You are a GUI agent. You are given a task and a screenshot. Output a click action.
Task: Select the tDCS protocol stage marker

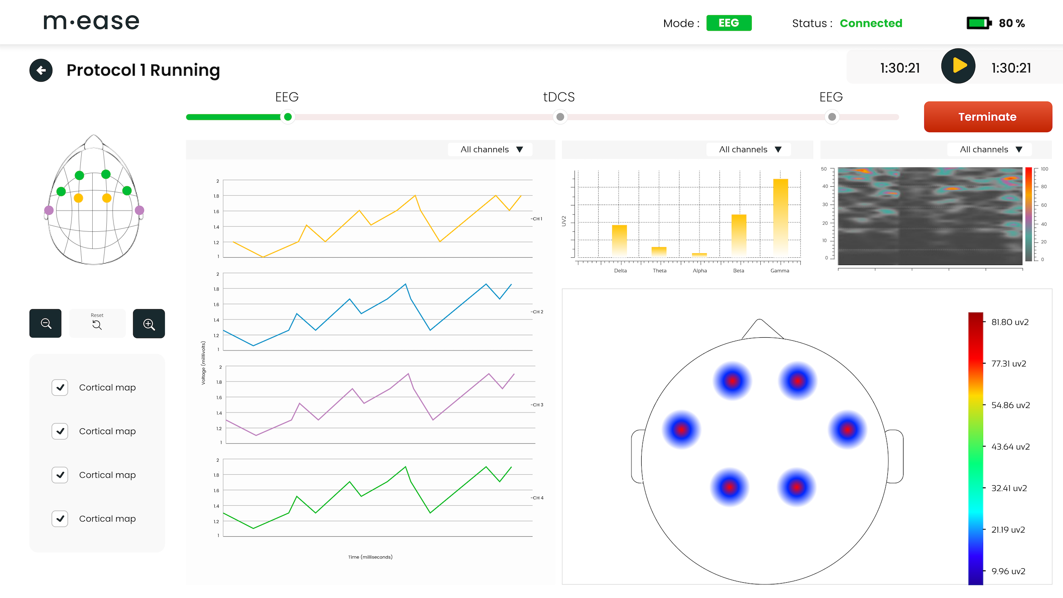click(x=560, y=117)
